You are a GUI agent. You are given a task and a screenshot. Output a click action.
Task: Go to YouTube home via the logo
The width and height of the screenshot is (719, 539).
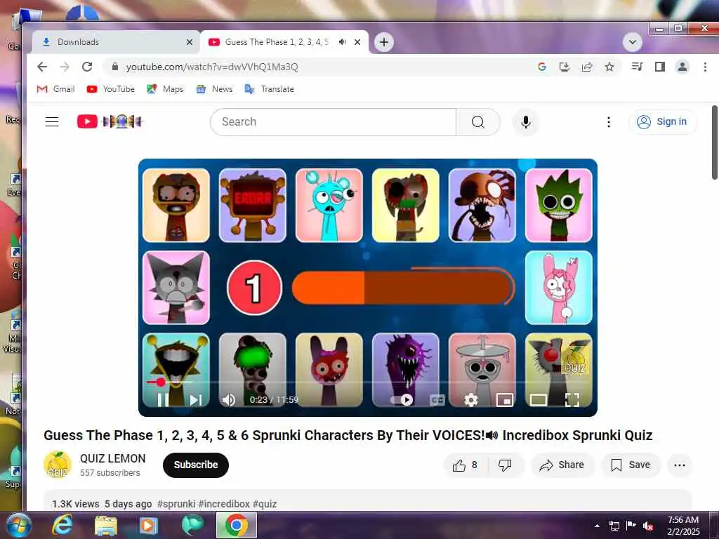(110, 121)
